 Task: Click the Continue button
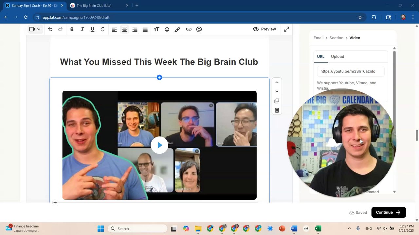tap(389, 212)
